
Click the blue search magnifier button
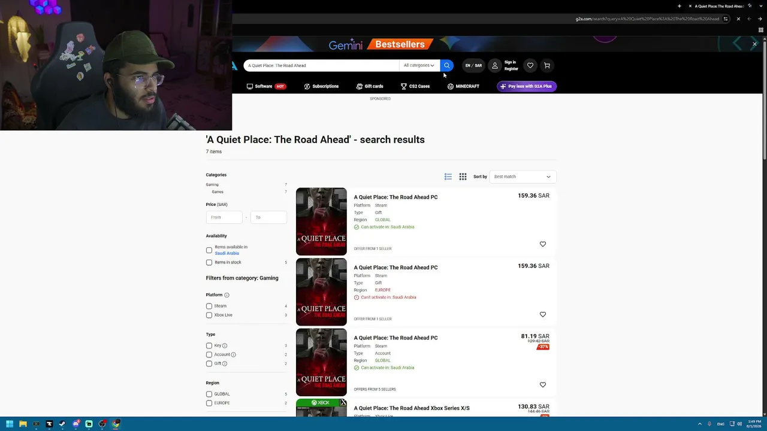point(447,65)
